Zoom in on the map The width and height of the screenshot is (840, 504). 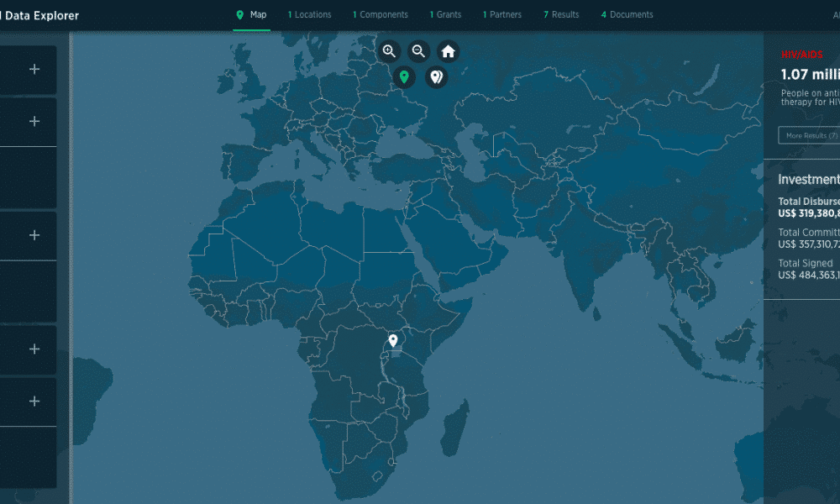(389, 51)
